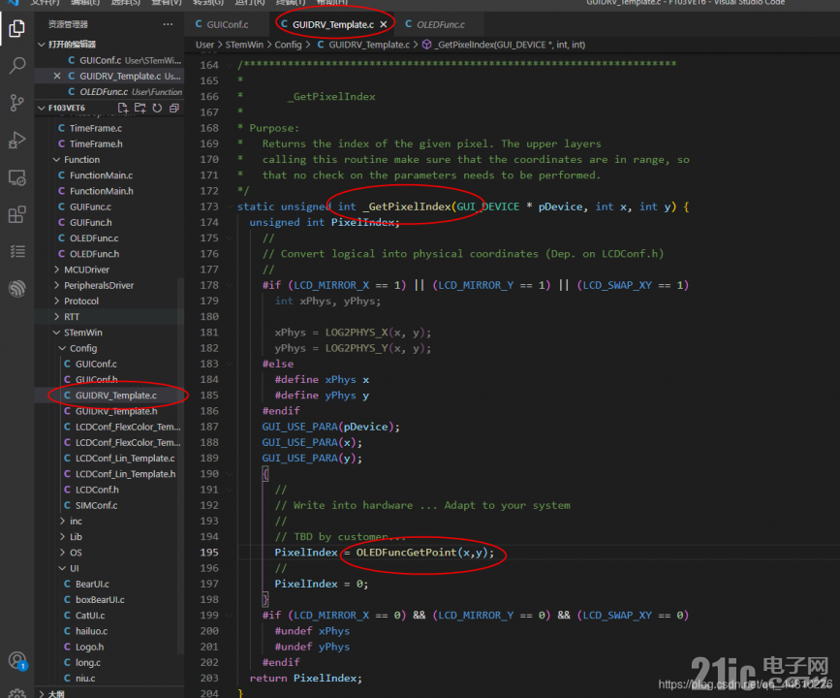Expand the Protocol folder
This screenshot has height=698, width=840.
(57, 301)
